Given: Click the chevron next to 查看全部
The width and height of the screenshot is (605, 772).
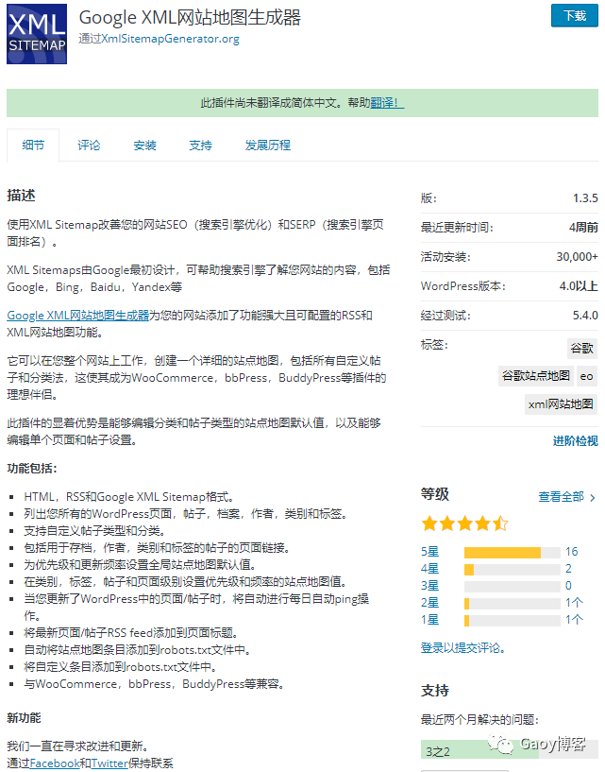Looking at the screenshot, I should [592, 498].
